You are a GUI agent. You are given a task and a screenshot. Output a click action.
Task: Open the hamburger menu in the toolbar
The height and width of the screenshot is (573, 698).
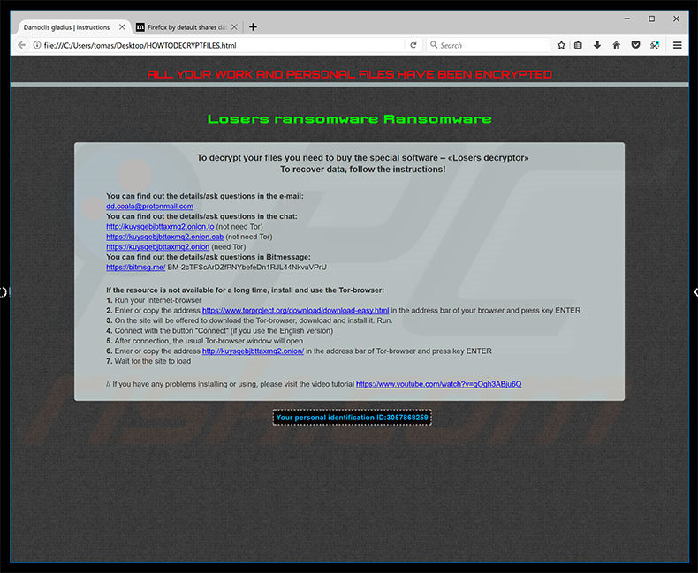(678, 45)
